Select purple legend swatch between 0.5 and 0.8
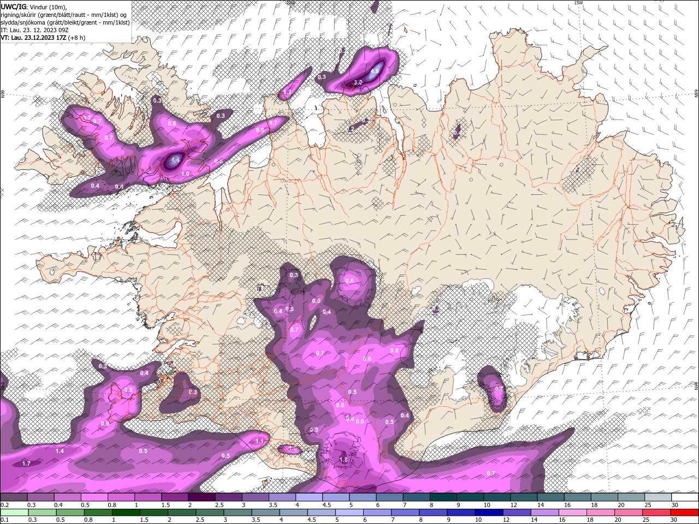 coord(94,497)
